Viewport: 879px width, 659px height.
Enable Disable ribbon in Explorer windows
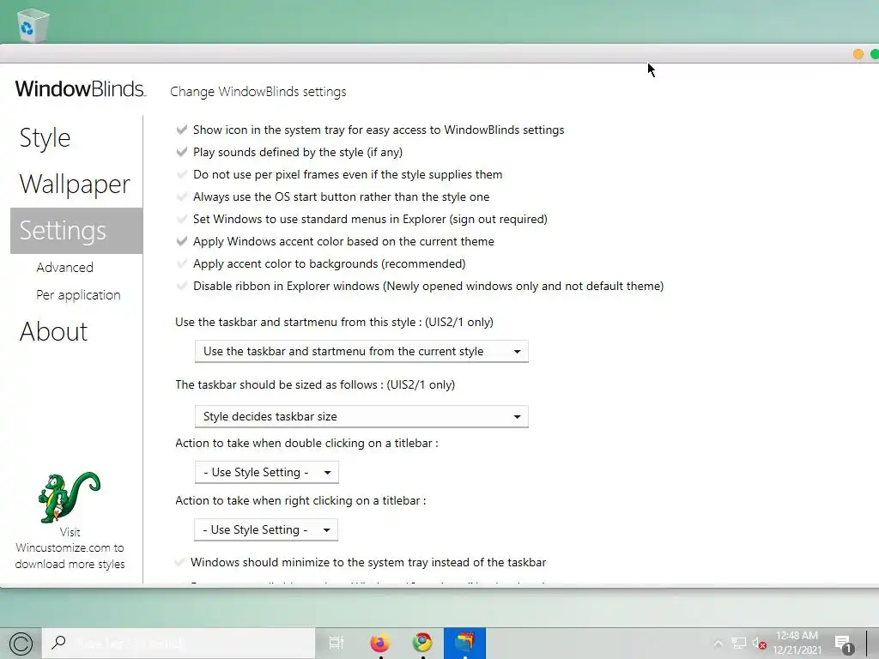(x=182, y=287)
